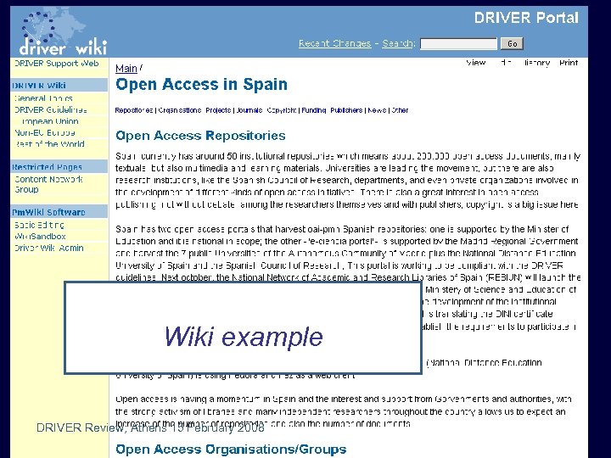Viewport: 611px width, 458px height.
Task: Open Non-EU Europe sidebar link
Action: click(x=45, y=132)
